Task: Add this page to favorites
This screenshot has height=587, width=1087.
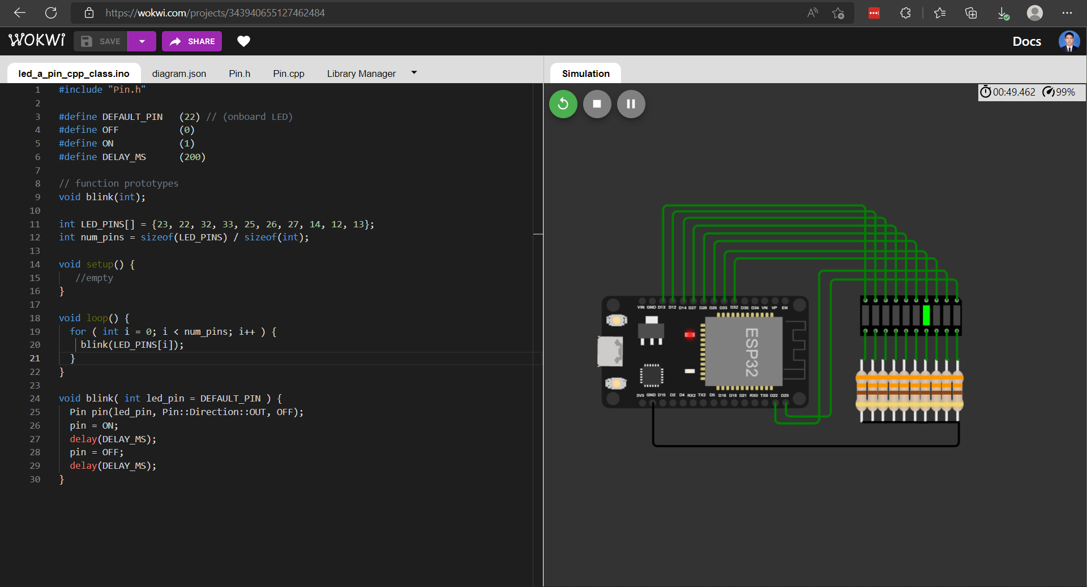Action: click(838, 12)
